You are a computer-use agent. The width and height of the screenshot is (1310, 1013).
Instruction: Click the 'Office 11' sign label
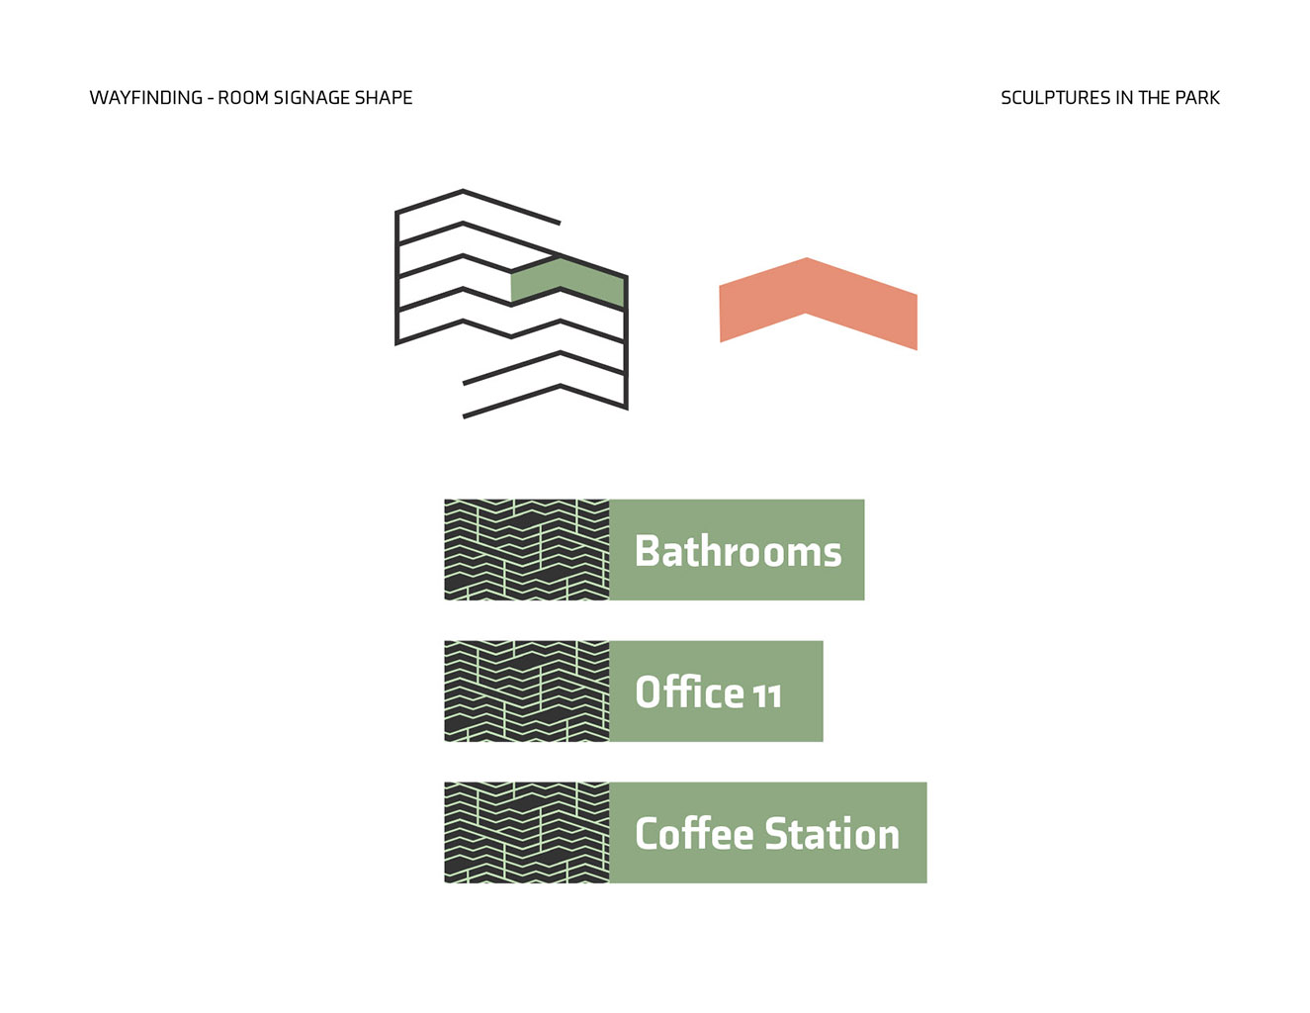tap(716, 691)
